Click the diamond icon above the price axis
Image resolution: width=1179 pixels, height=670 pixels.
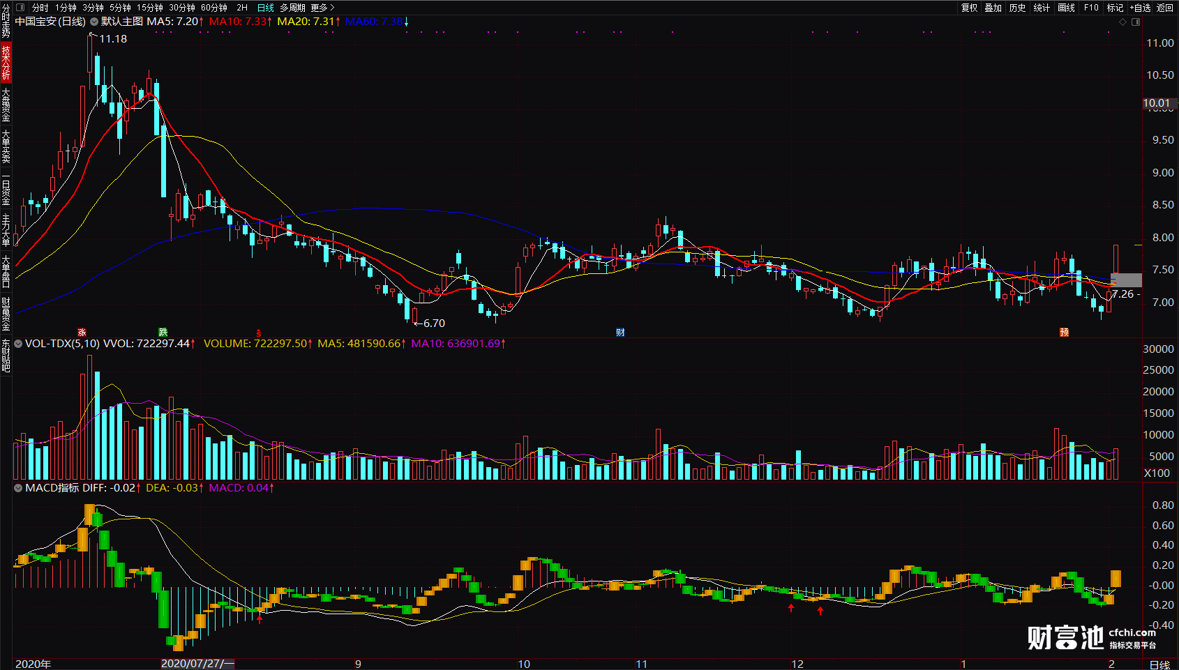[x=1123, y=22]
